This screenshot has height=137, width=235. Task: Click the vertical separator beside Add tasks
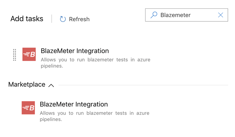tap(52, 19)
